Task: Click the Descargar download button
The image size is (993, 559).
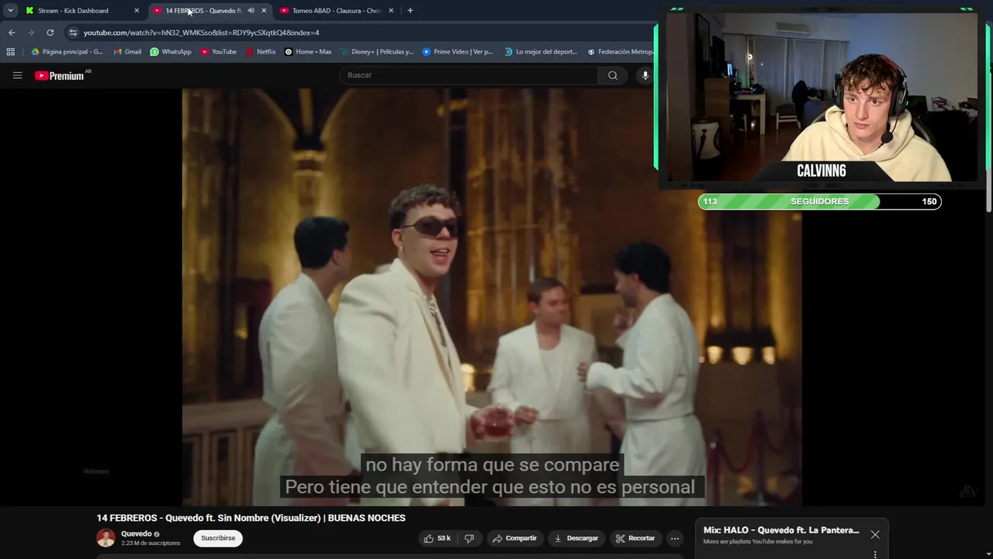Action: pos(576,538)
